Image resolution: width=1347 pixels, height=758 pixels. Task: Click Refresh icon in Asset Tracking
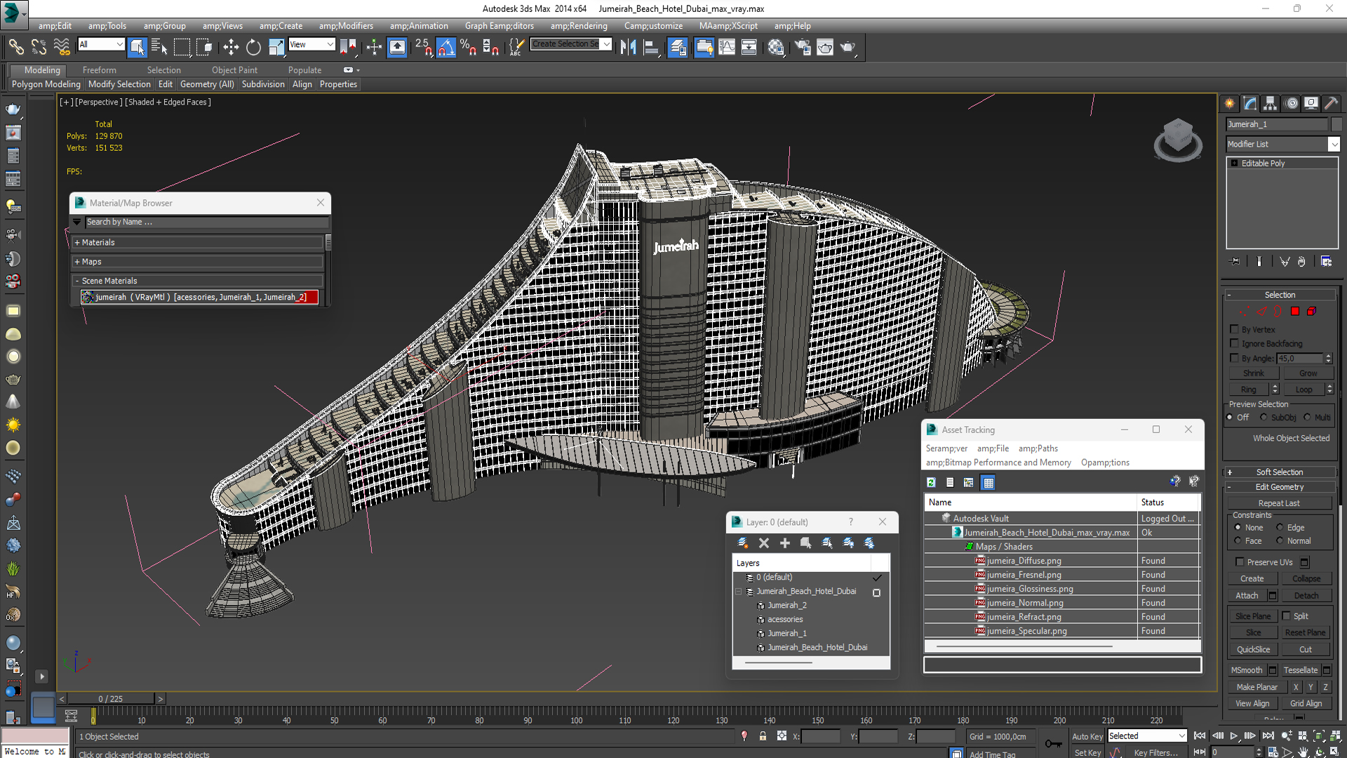pyautogui.click(x=931, y=483)
